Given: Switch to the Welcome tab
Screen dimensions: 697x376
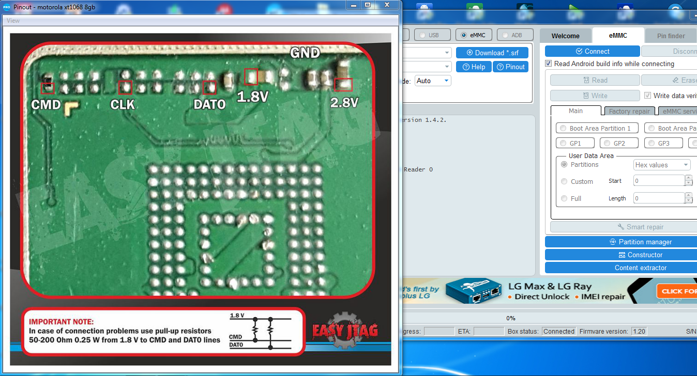Looking at the screenshot, I should pos(566,36).
